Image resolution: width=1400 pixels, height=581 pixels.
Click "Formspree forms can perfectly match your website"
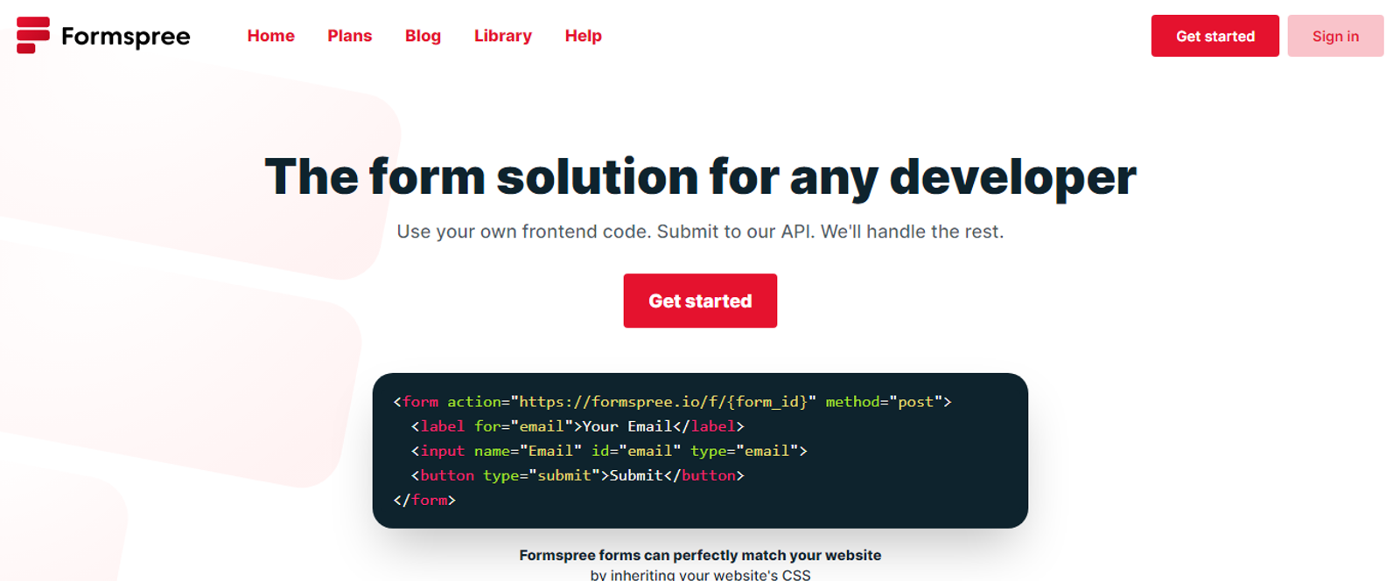point(700,555)
